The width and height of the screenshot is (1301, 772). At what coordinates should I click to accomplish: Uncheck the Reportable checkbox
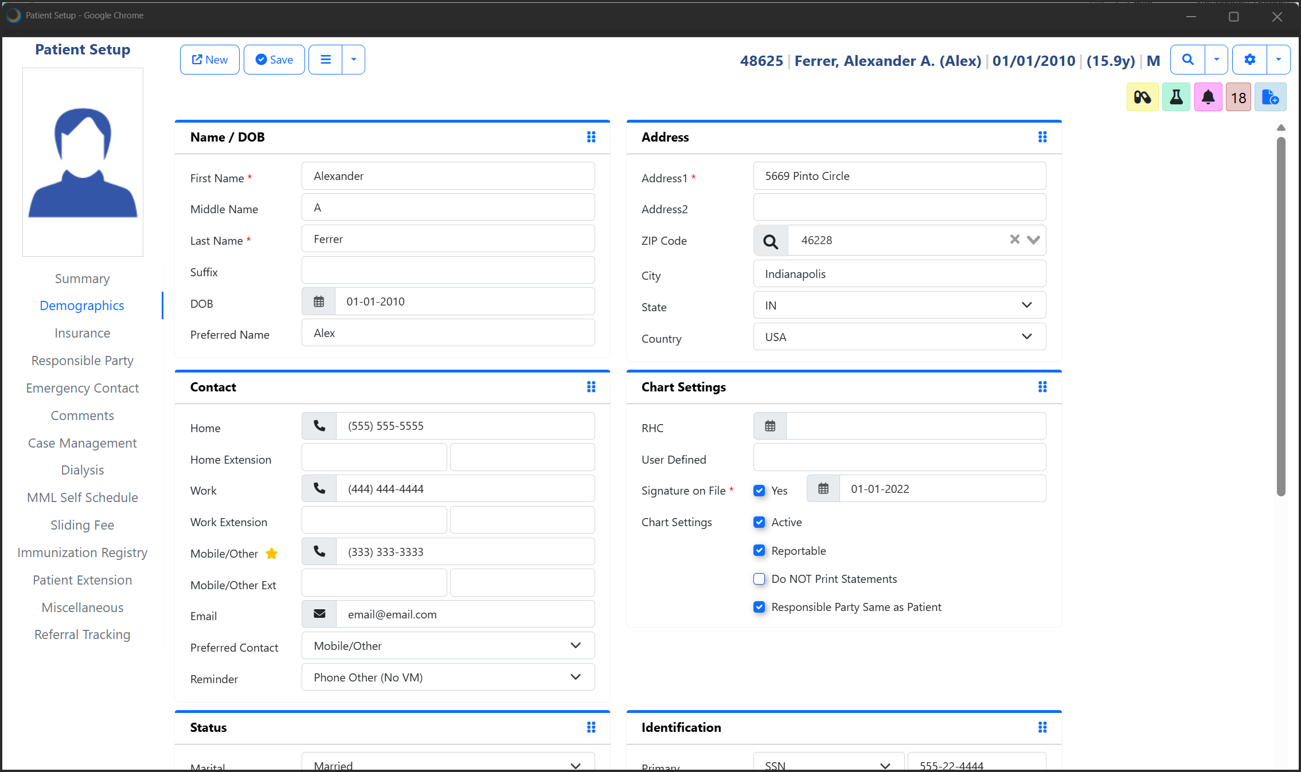[759, 551]
